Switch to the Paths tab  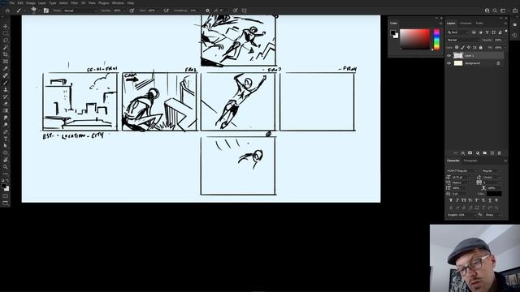(x=479, y=24)
